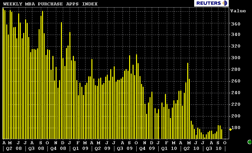The image size is (252, 153).
Task: Click the 360 value on the y-axis
Action: (x=236, y=24)
